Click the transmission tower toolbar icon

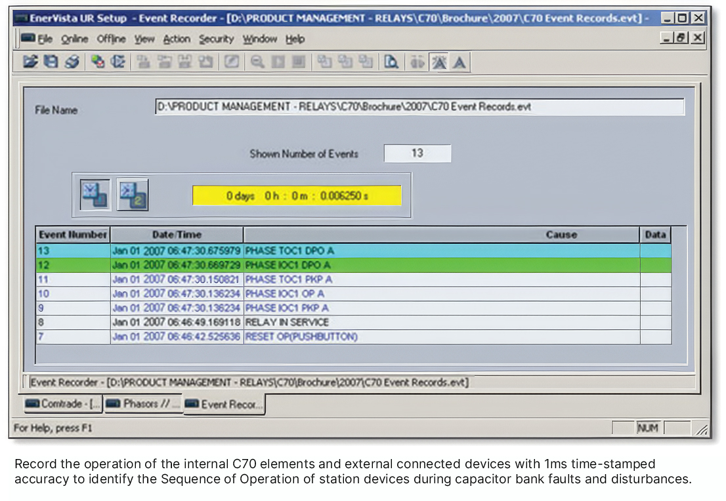click(439, 62)
